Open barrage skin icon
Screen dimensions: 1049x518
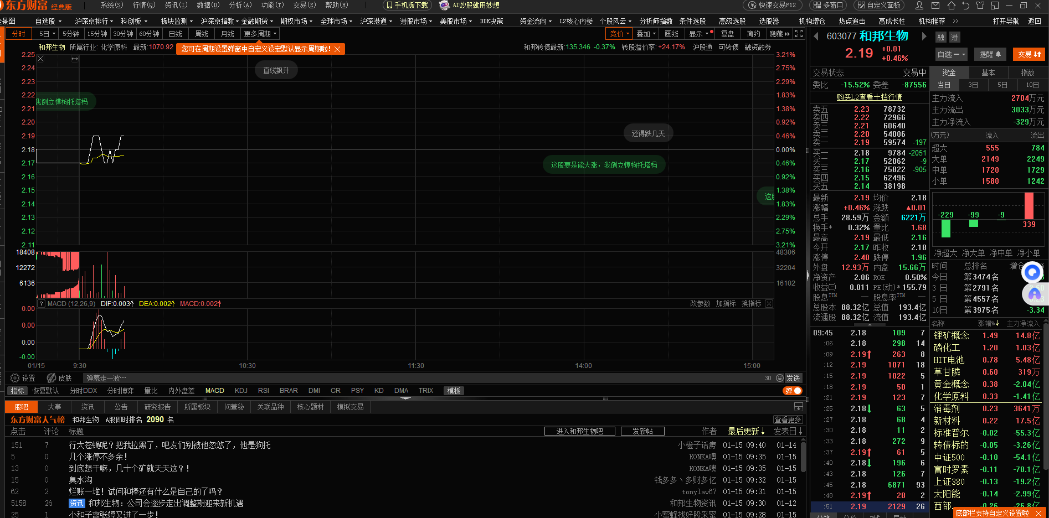pos(52,378)
